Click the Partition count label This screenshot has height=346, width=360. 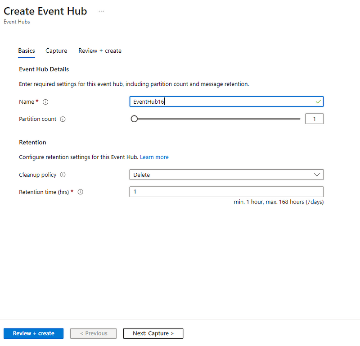click(x=37, y=119)
